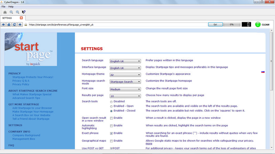Viewport: 275px width, 154px height.
Task: Select Search tools Disabled option
Action: coord(111,102)
